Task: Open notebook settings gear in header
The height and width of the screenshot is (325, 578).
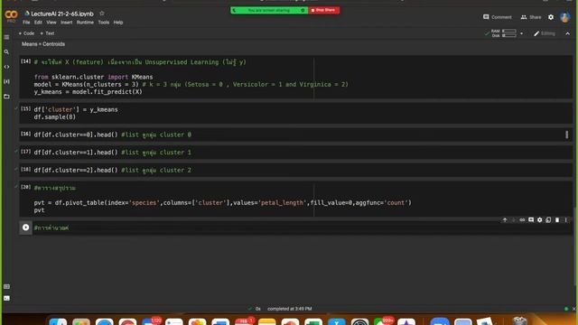Action: tap(551, 17)
